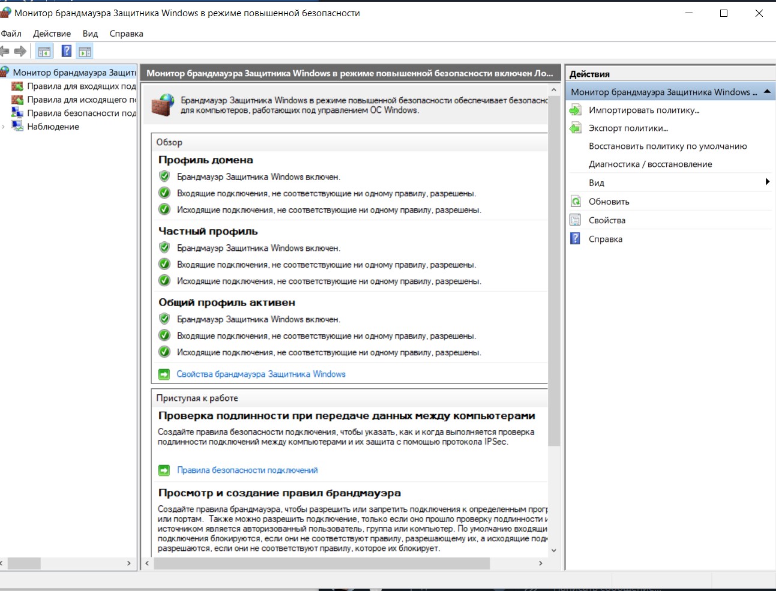Viewport: 776px width, 591px height.
Task: Click Диагностика / восстановление action
Action: tap(651, 164)
